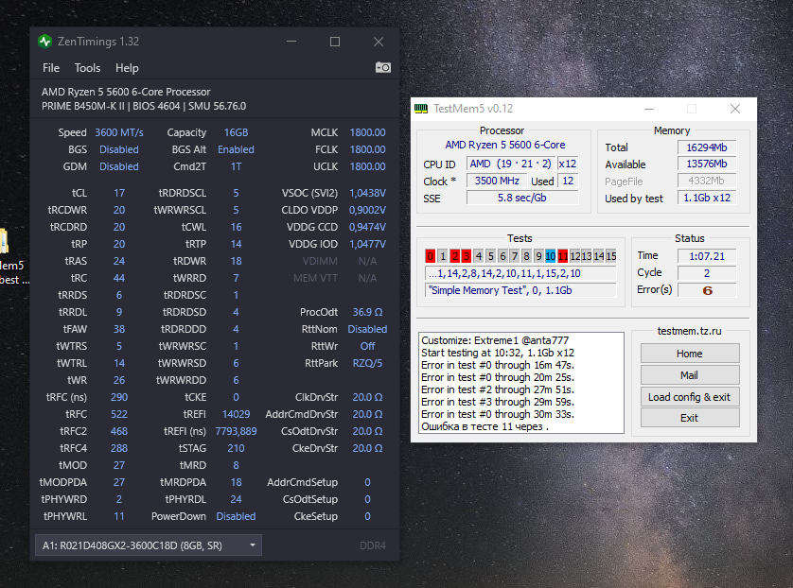Click the ZenTimings screenshot camera icon
The width and height of the screenshot is (793, 588).
pyautogui.click(x=383, y=67)
